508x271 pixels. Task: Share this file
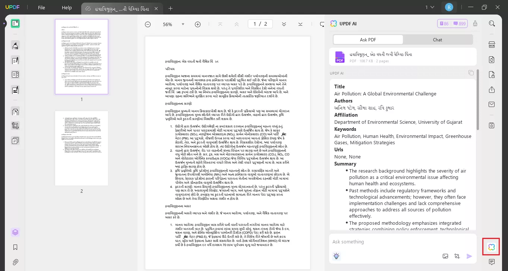point(492,89)
